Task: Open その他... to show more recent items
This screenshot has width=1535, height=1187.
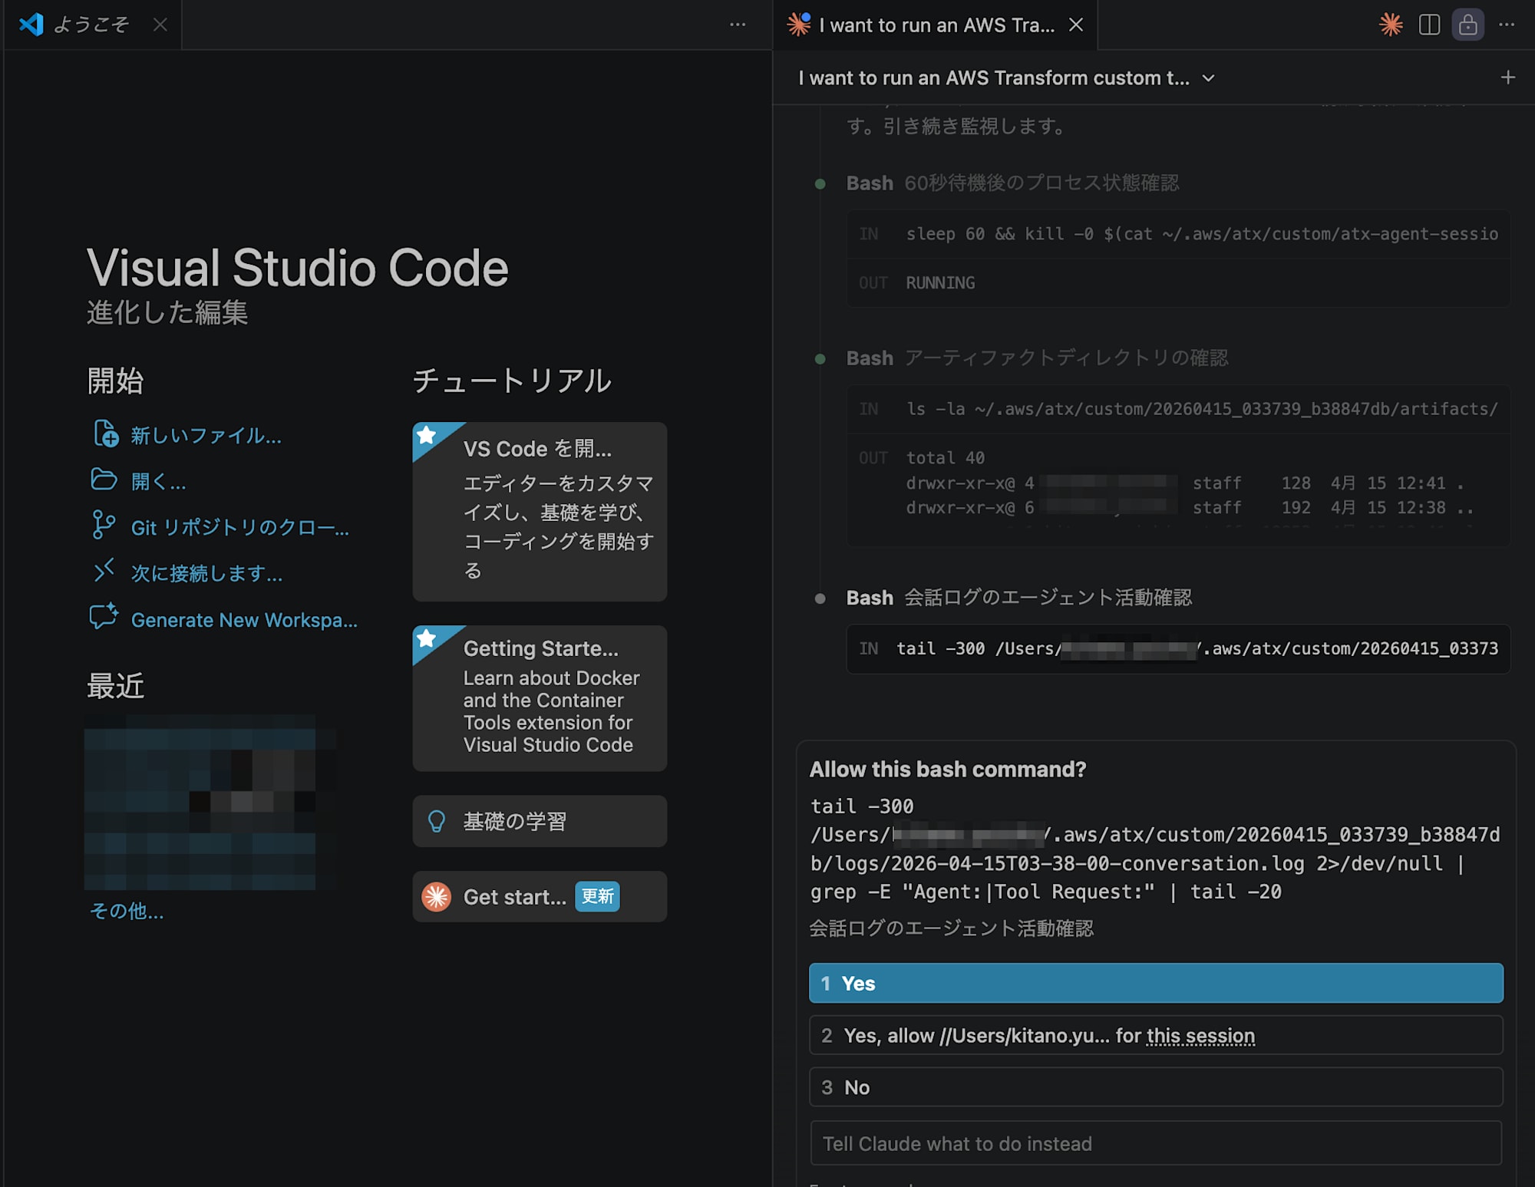Action: 126,912
